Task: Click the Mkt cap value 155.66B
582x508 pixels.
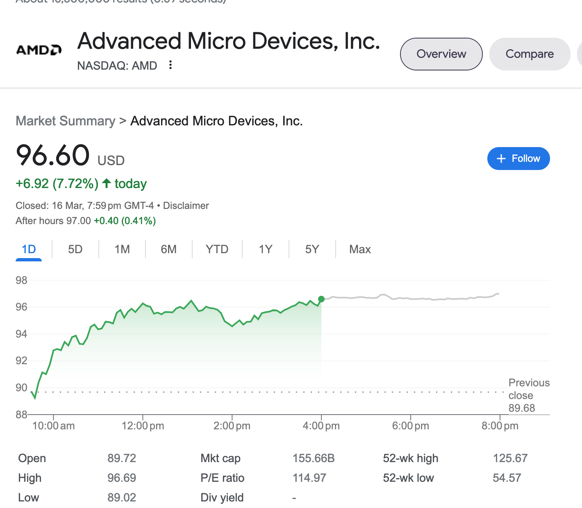Action: (314, 458)
